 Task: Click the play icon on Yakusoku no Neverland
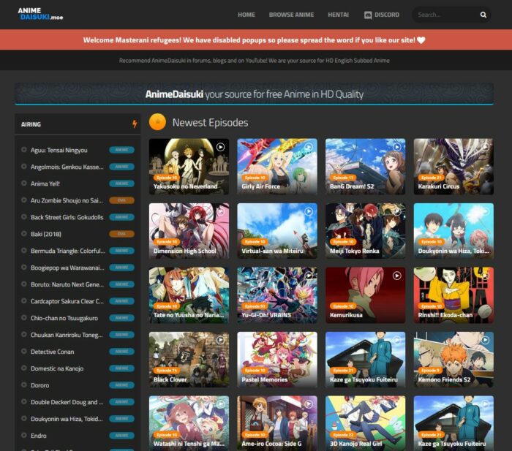(x=220, y=147)
